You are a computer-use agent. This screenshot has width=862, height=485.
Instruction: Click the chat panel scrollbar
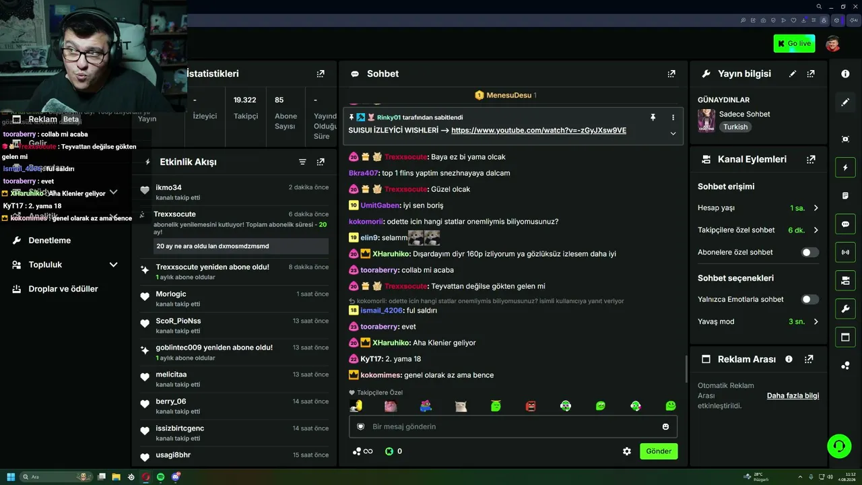pos(686,368)
